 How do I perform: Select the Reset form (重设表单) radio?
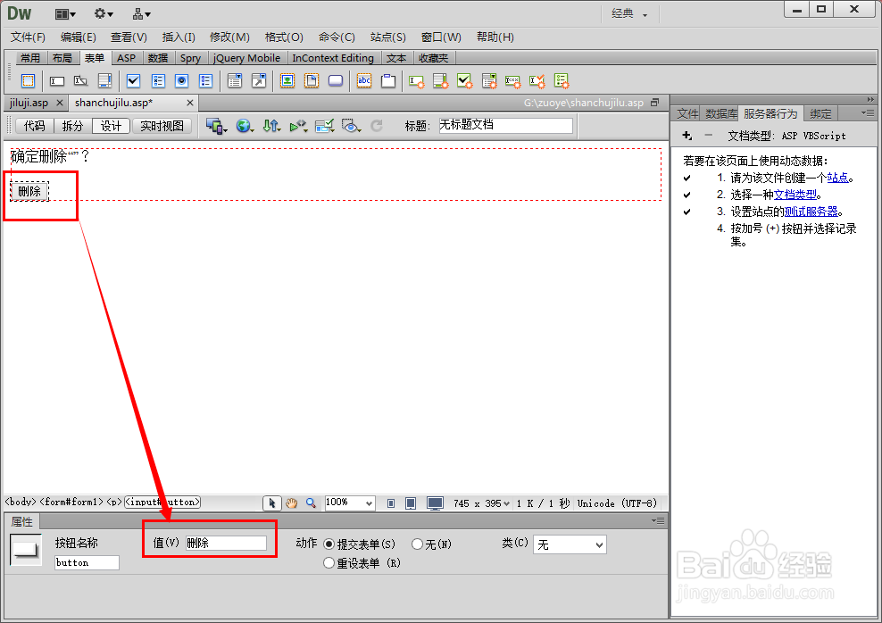[329, 563]
